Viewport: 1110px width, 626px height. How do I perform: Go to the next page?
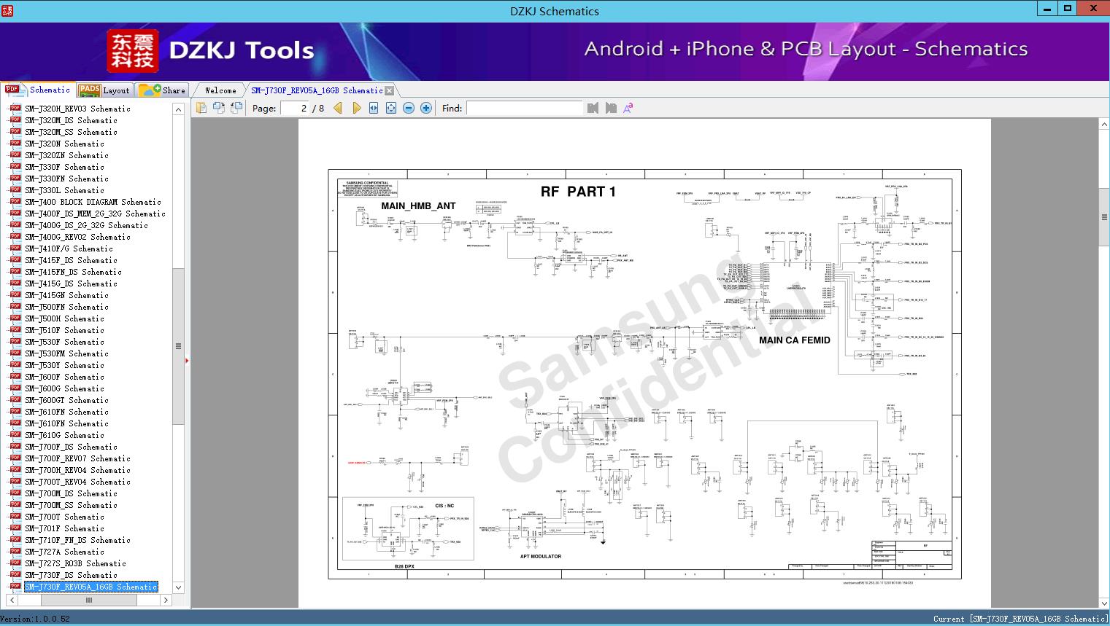tap(356, 108)
